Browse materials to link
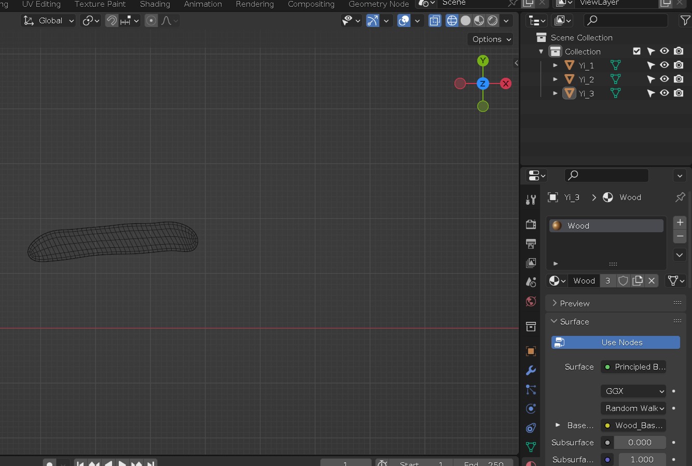Image resolution: width=692 pixels, height=466 pixels. 557,280
